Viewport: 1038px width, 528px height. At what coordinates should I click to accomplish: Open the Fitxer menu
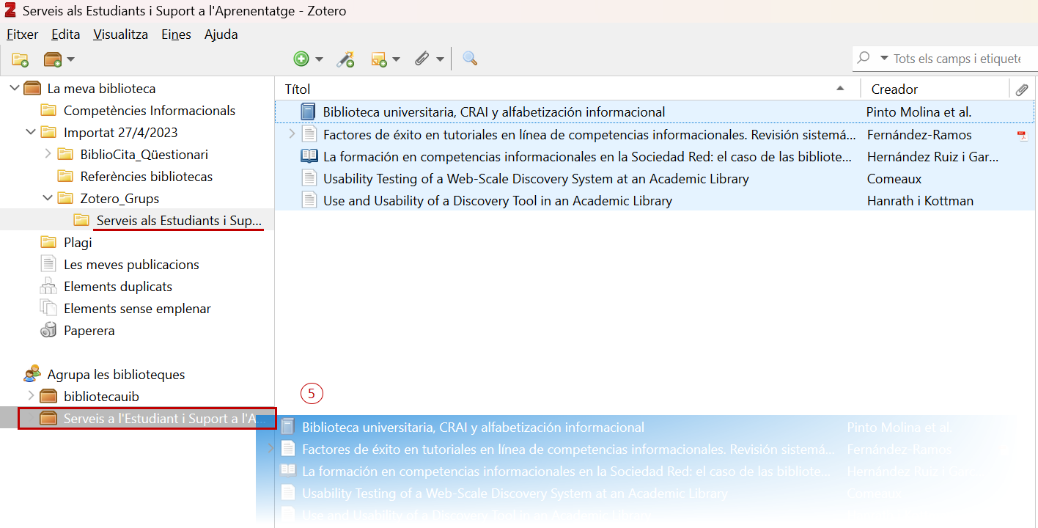(23, 34)
